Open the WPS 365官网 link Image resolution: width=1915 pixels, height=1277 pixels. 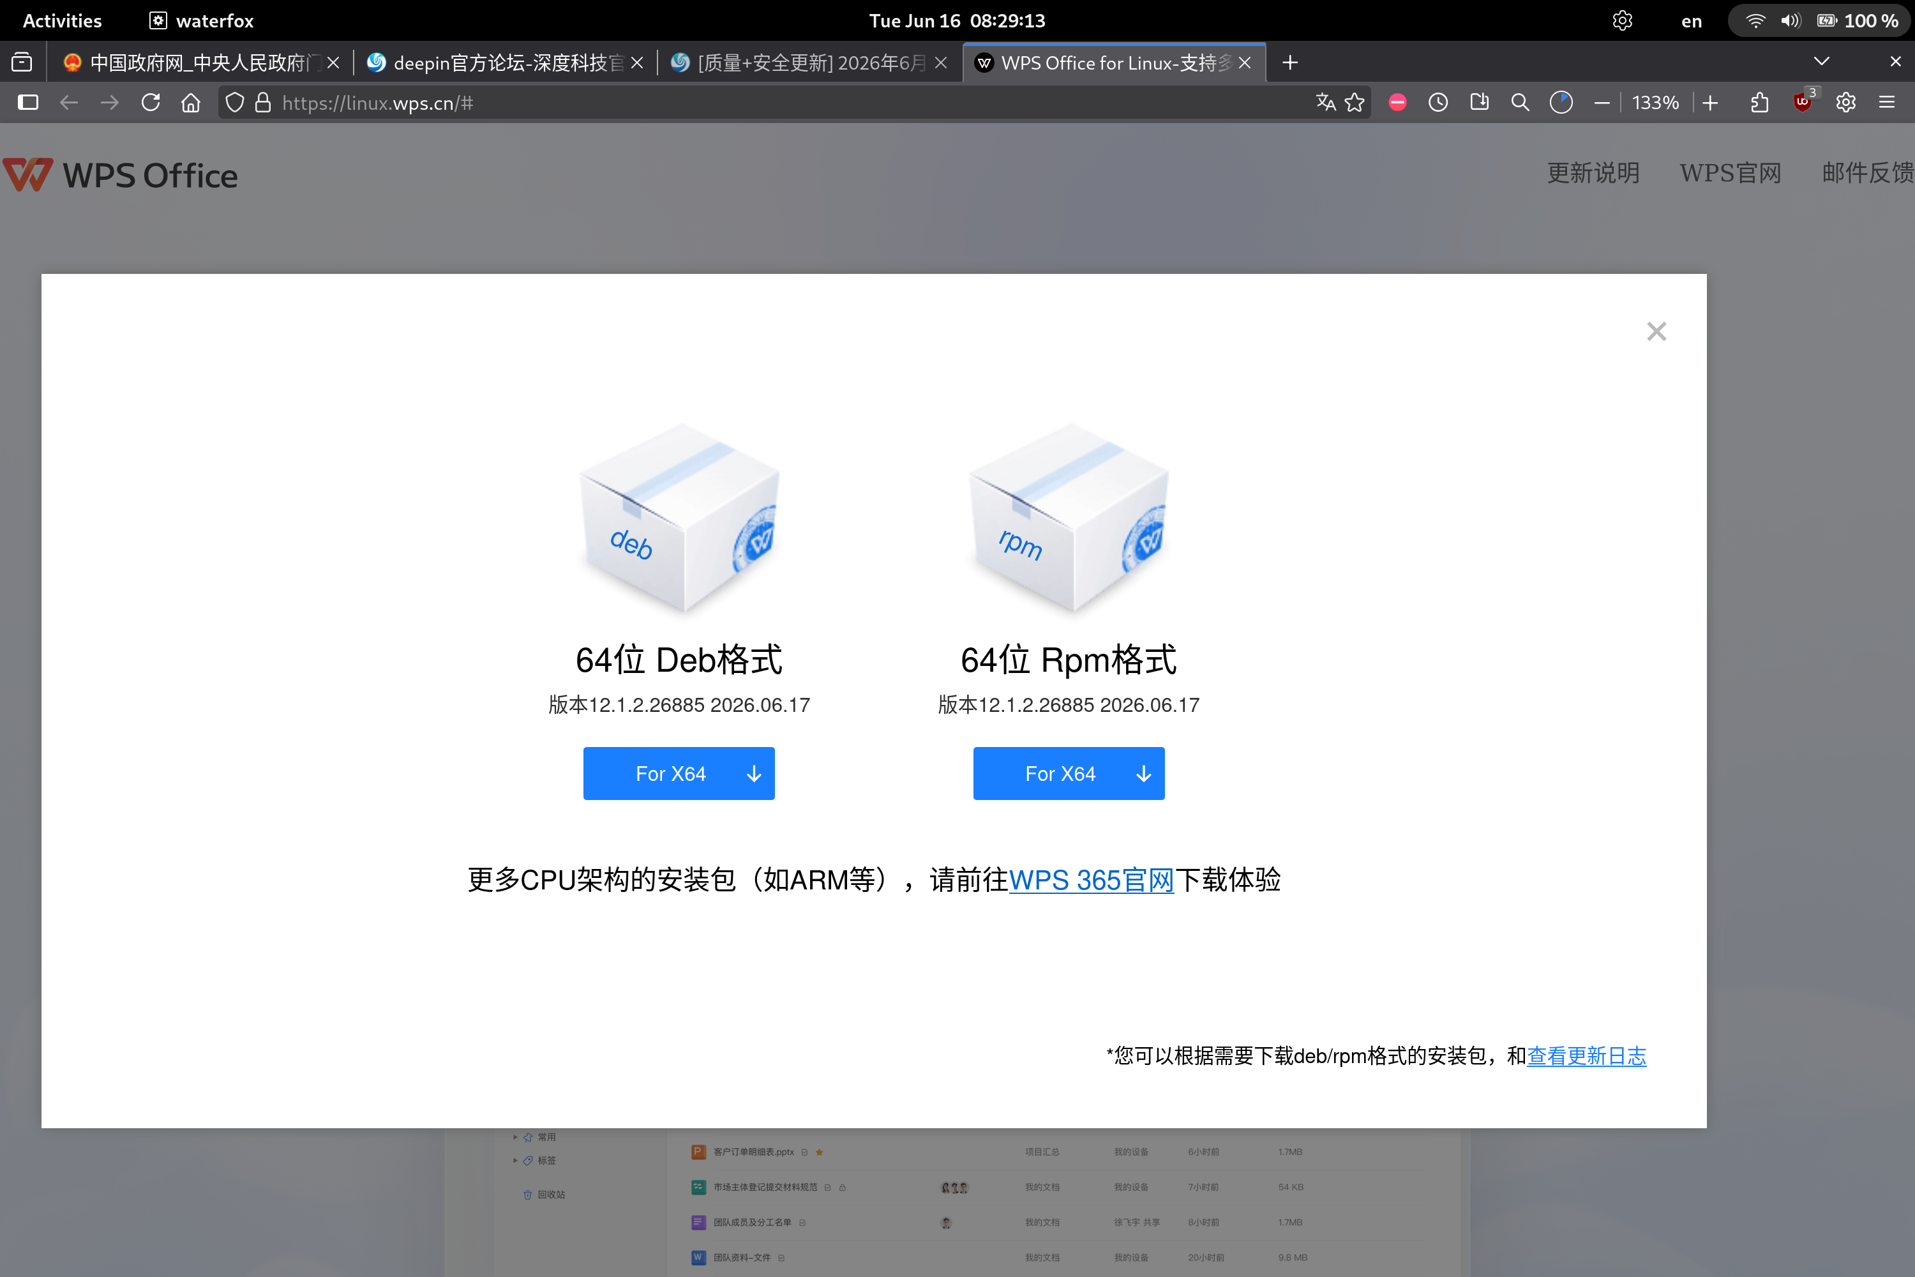coord(1091,880)
